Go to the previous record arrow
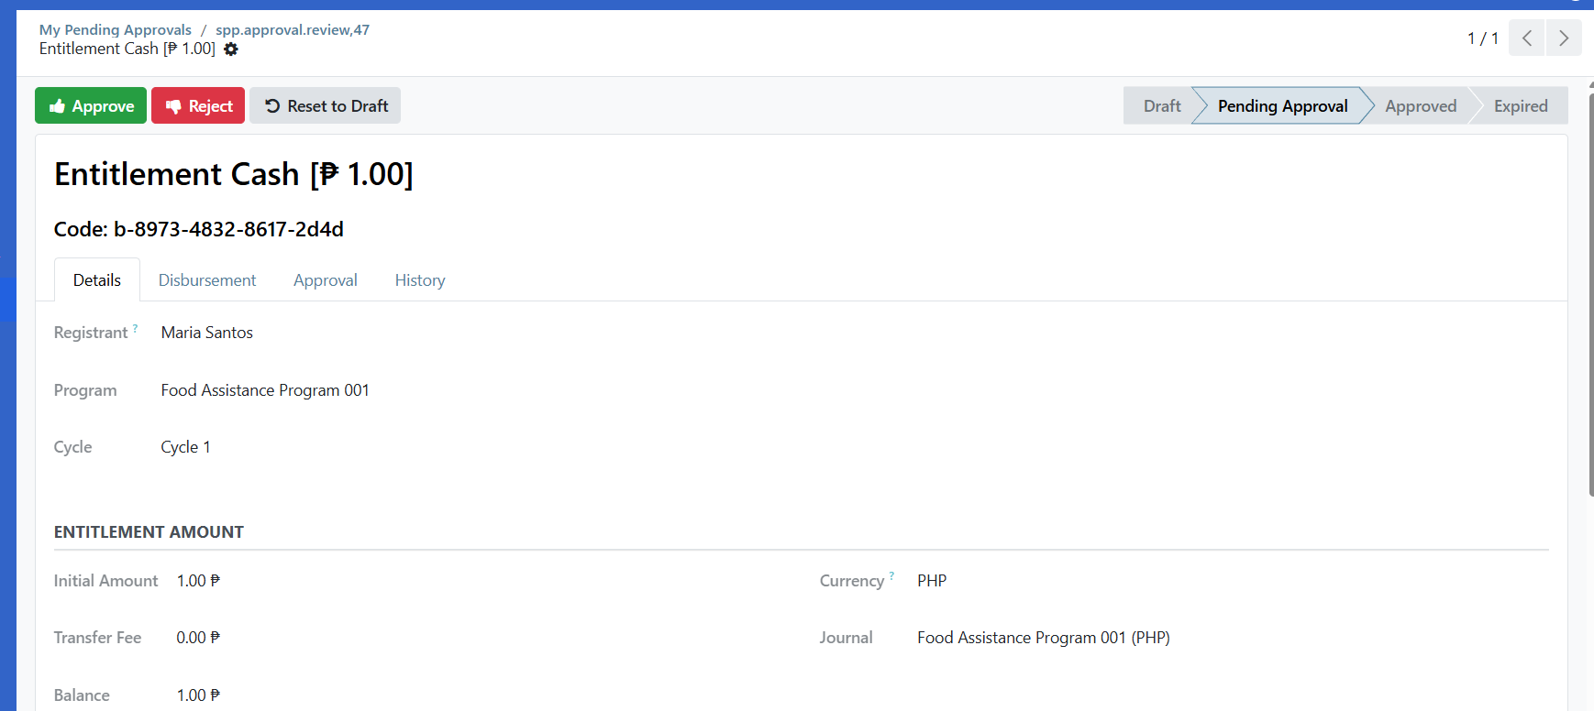Screen dimensions: 1594x711 click(1526, 38)
